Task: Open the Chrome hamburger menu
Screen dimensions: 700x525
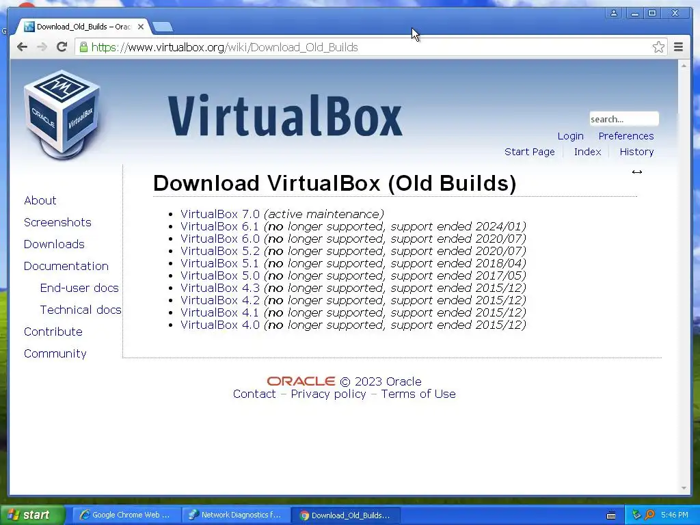Action: click(678, 47)
